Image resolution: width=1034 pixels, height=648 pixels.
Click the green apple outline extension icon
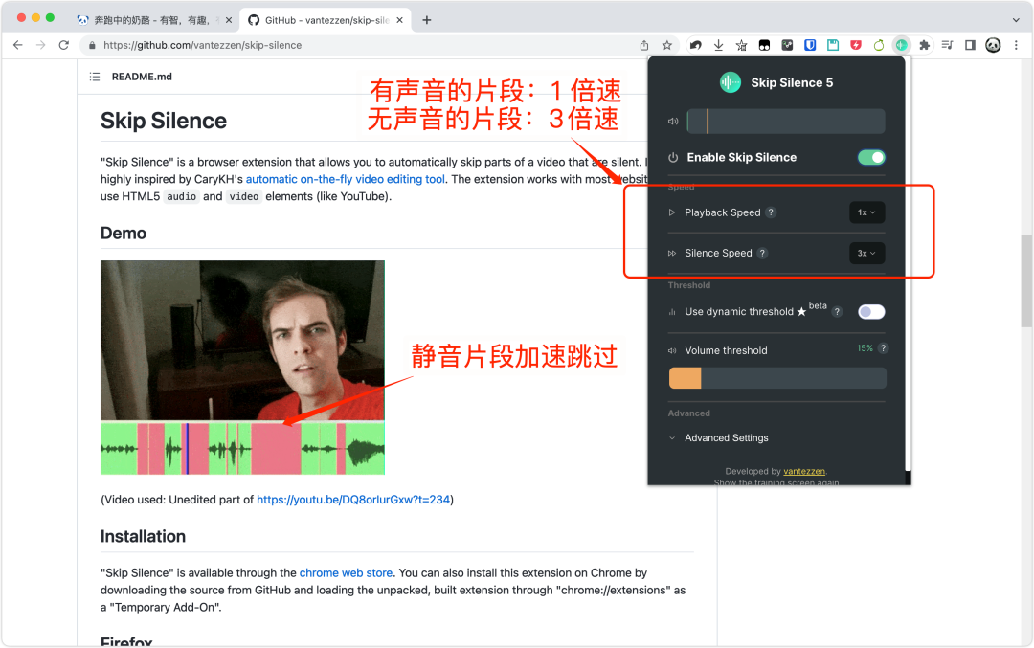pos(879,45)
